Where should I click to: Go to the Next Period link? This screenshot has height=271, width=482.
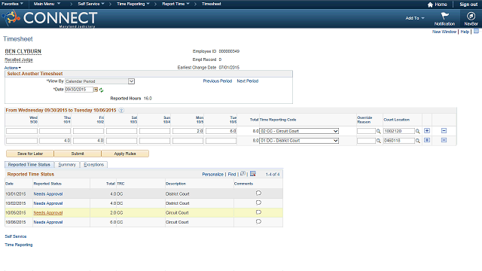[x=248, y=81]
